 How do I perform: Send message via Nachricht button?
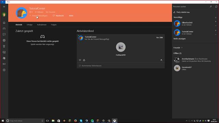coord(58,16)
